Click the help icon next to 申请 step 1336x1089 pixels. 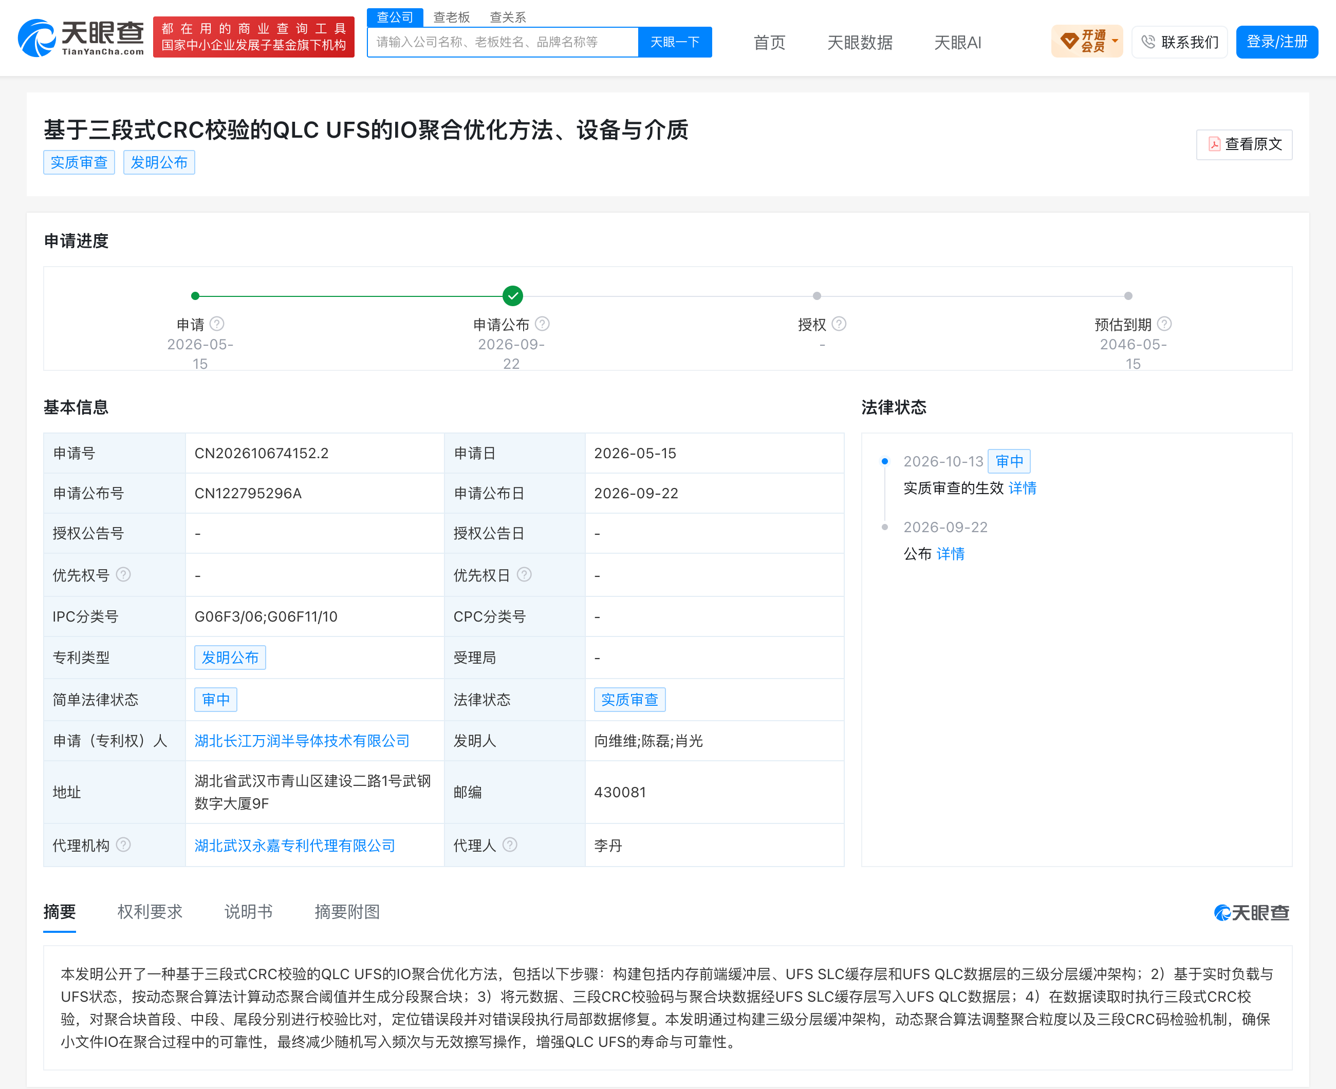(x=217, y=324)
